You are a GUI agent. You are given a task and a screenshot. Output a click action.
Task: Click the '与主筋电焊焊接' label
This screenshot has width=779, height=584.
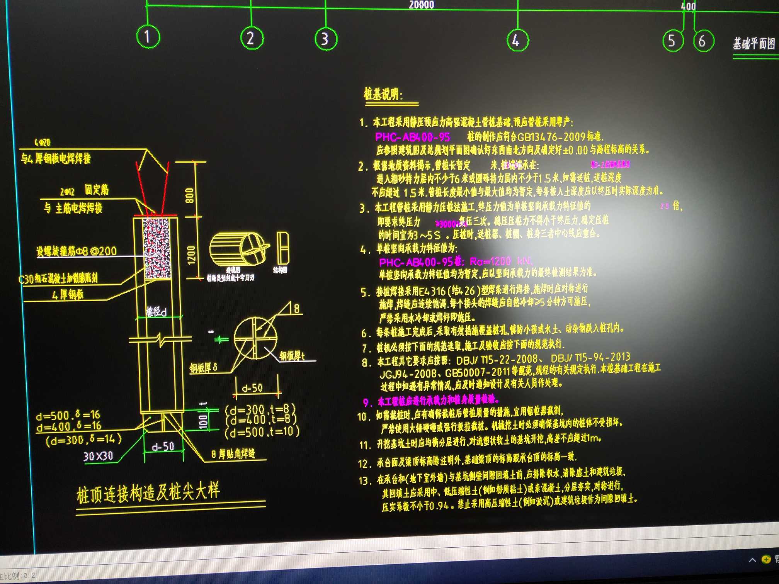[73, 208]
